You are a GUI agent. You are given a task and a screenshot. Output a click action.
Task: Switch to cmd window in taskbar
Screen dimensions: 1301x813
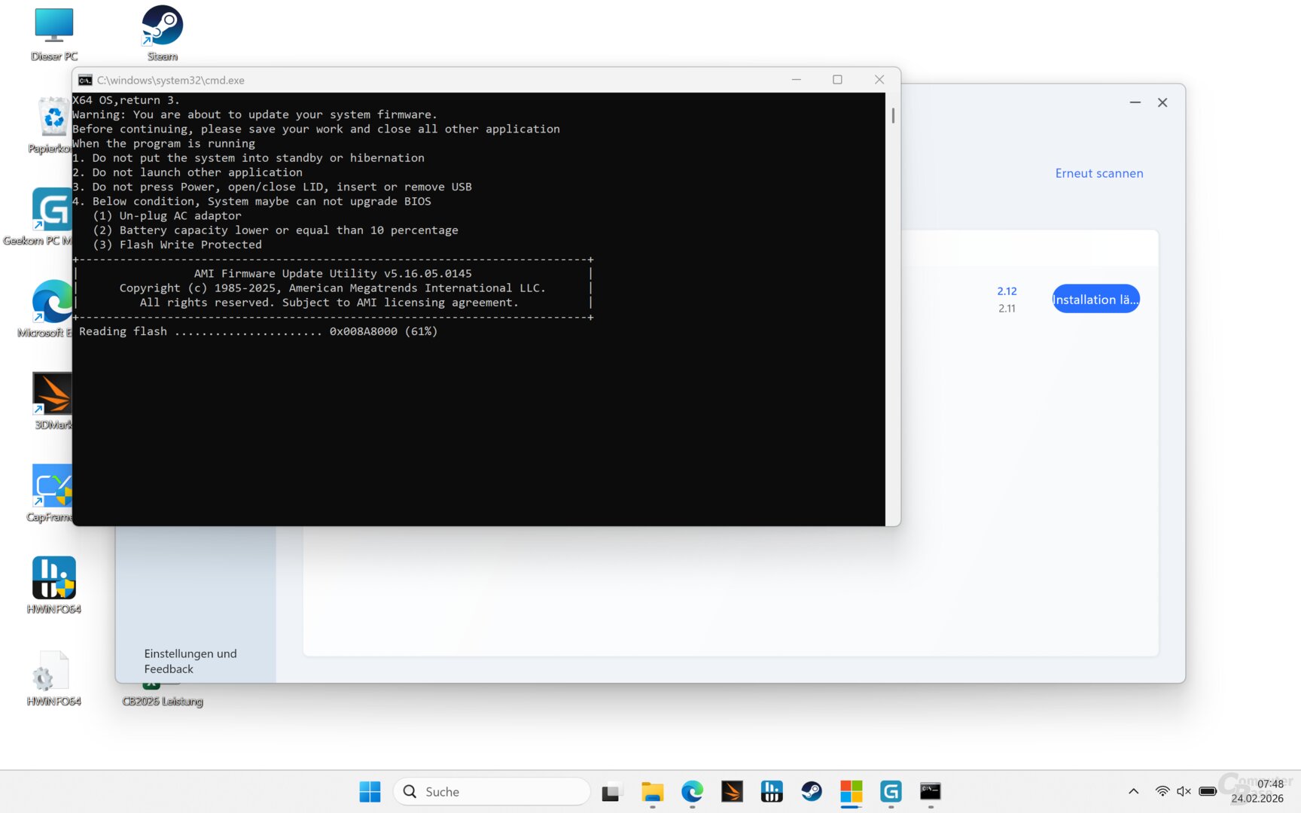(931, 791)
